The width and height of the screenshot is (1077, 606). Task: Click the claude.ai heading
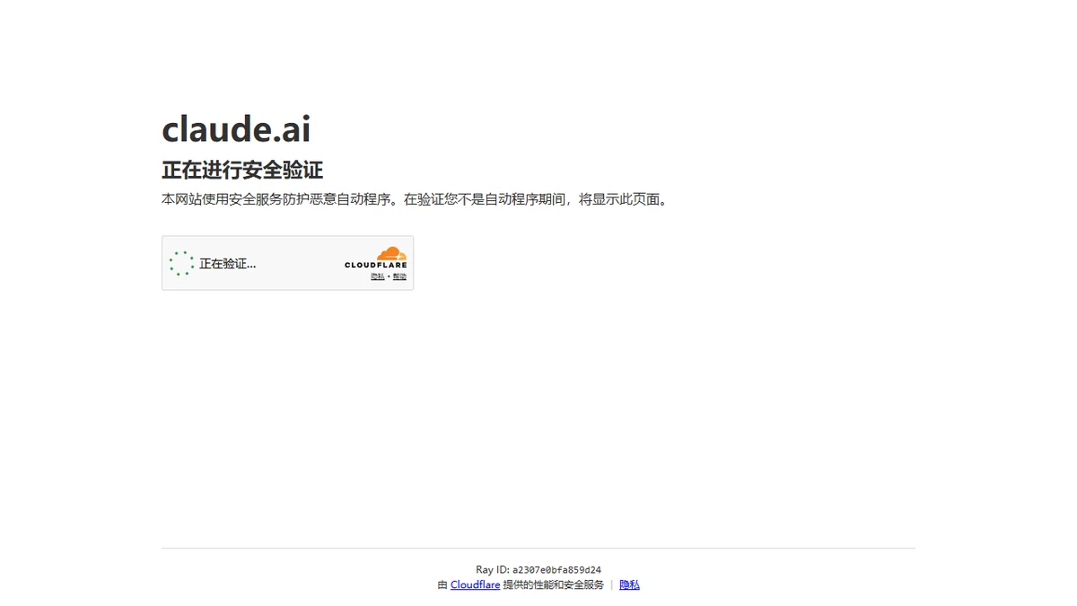click(236, 129)
